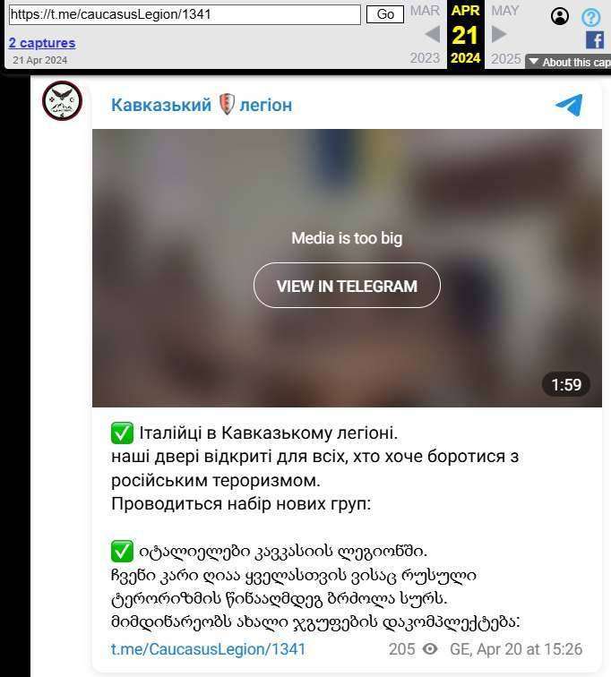
Task: Click the VIEW IN TELEGRAM button
Action: (x=348, y=286)
